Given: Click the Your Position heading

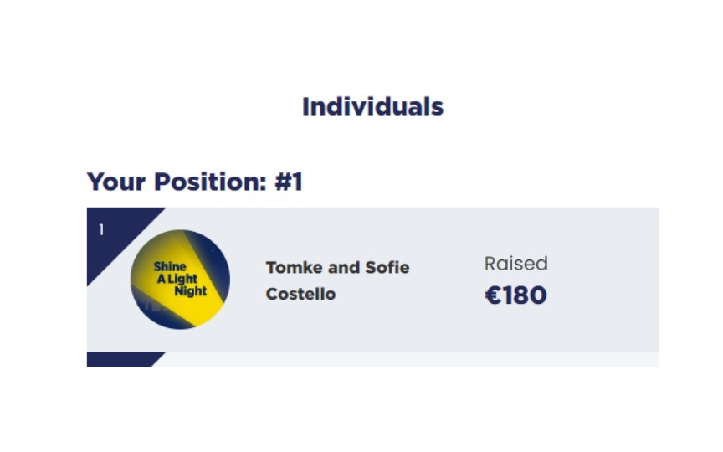Looking at the screenshot, I should [x=195, y=182].
